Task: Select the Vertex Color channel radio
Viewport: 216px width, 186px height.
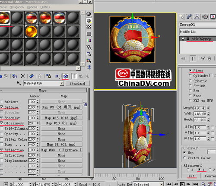Action: point(184,158)
